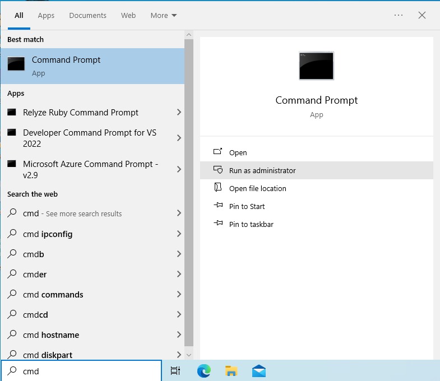The image size is (440, 381).
Task: Open the Mail app from the taskbar
Action: [259, 371]
